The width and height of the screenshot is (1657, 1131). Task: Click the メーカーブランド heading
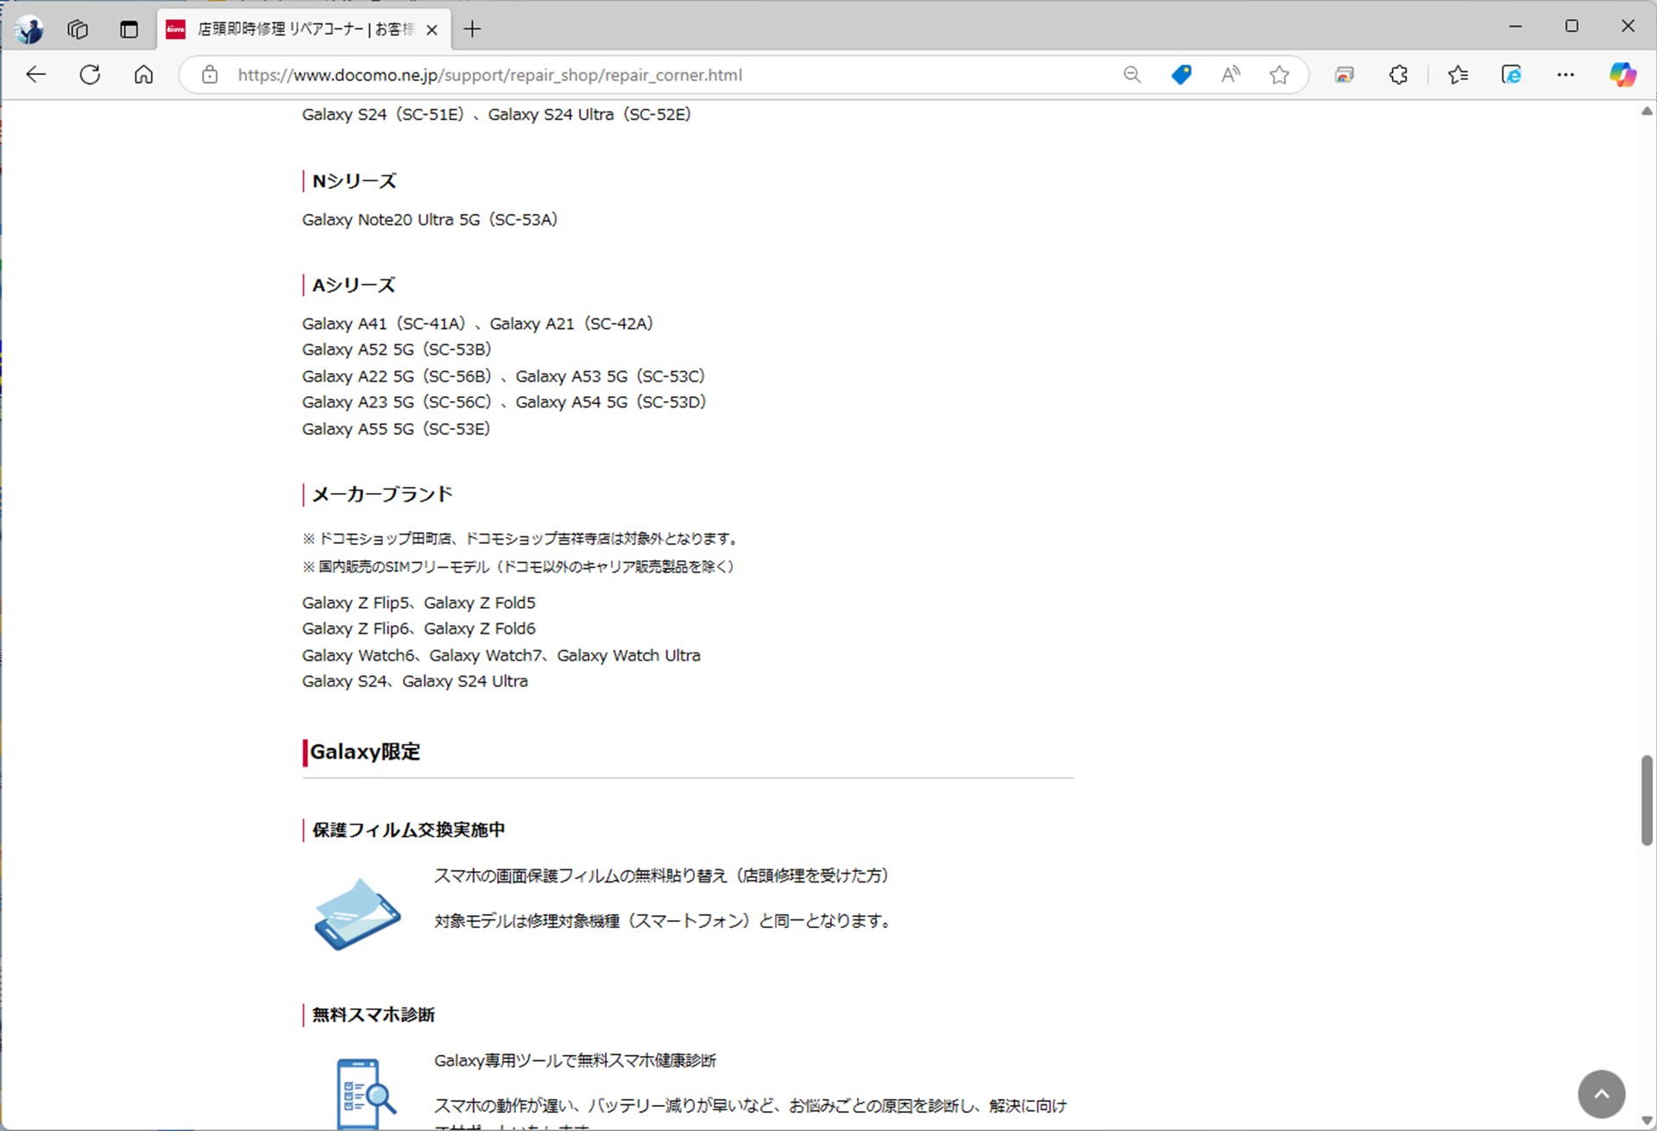click(382, 495)
